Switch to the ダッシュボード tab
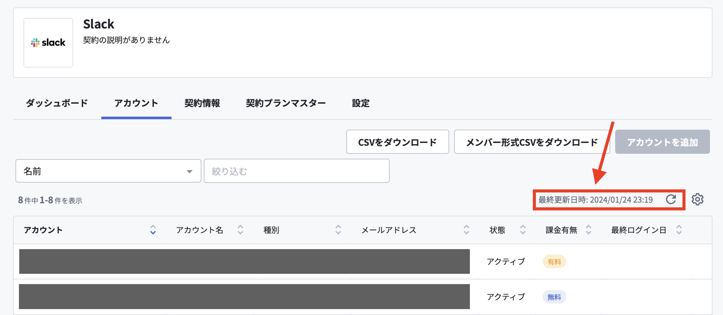Viewport: 723px width, 315px height. (57, 103)
